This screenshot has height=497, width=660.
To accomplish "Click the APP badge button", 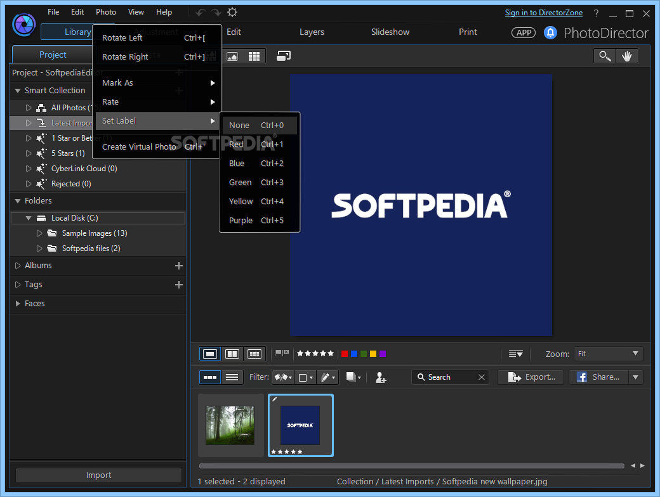I will [524, 32].
